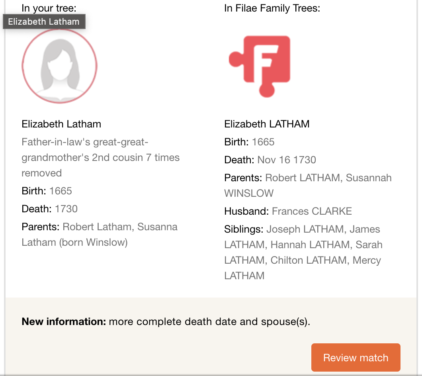Viewport: 422px width, 376px height.
Task: Select Susannah in the Filae parents line
Action: click(369, 178)
